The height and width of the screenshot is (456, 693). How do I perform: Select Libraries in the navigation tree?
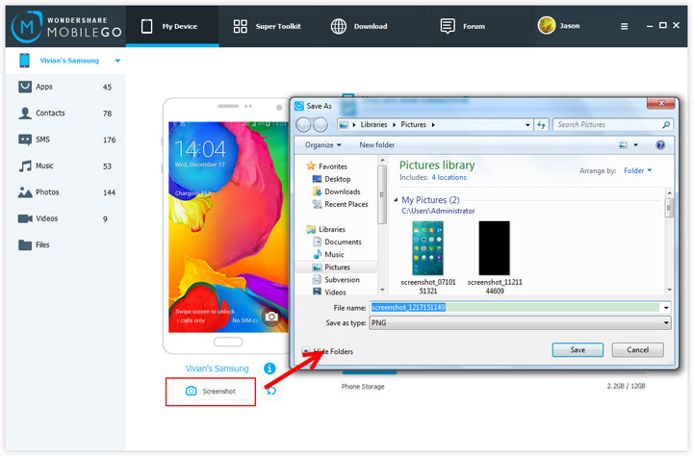pyautogui.click(x=325, y=229)
